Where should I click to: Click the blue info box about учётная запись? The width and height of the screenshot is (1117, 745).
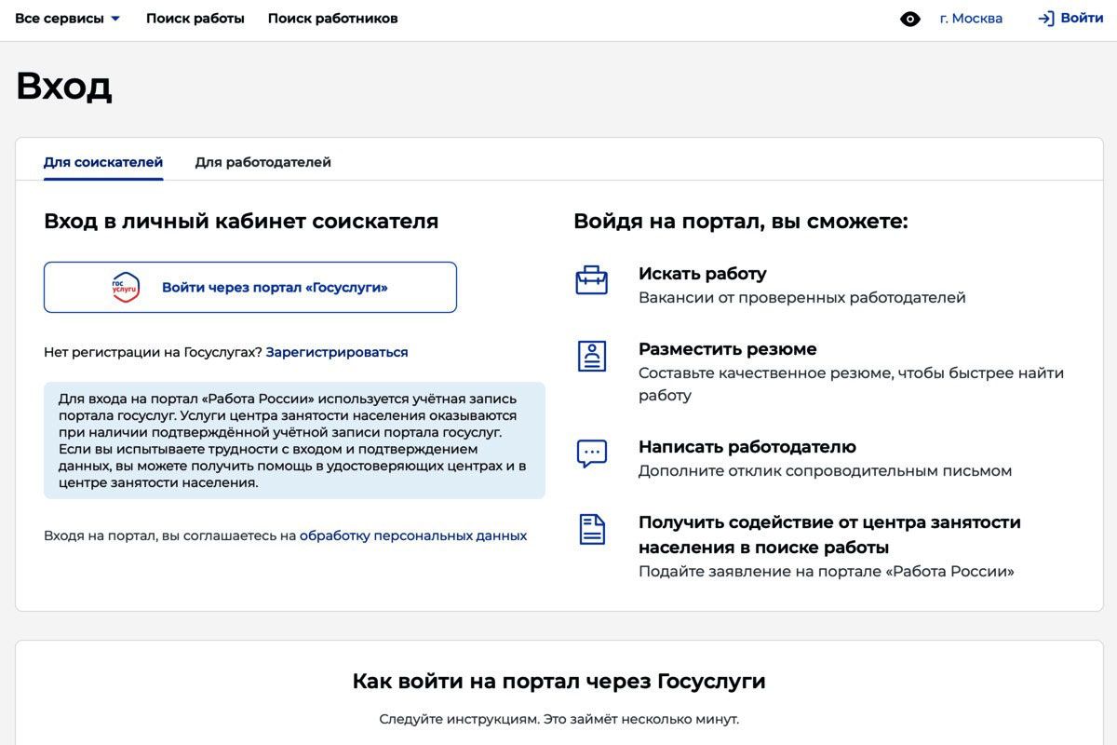[x=294, y=440]
